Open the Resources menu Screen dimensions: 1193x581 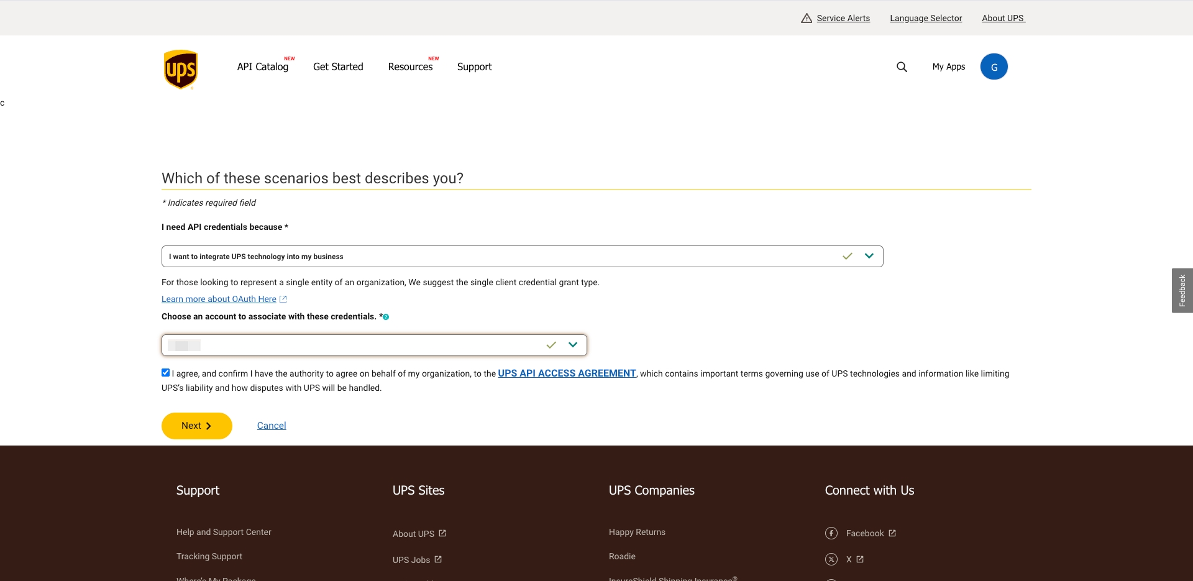coord(410,67)
